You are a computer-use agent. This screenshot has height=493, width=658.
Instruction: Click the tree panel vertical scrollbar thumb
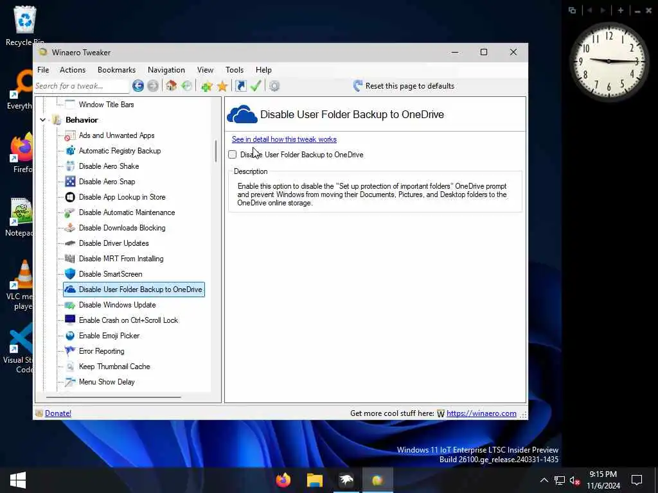[x=216, y=151]
